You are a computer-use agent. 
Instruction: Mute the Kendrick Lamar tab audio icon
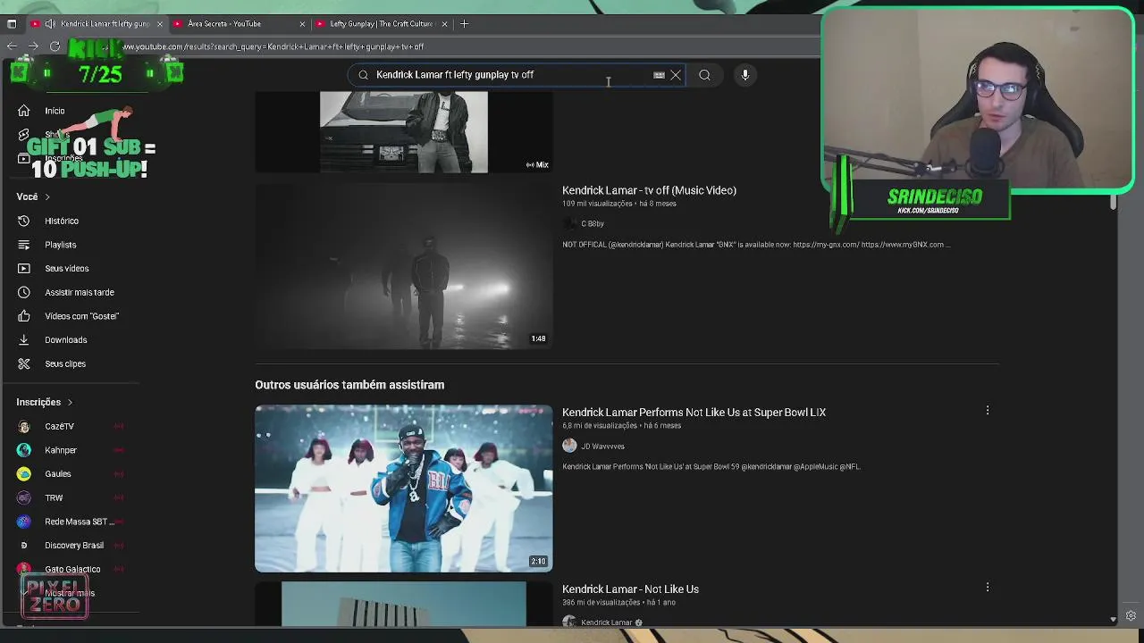click(x=50, y=23)
